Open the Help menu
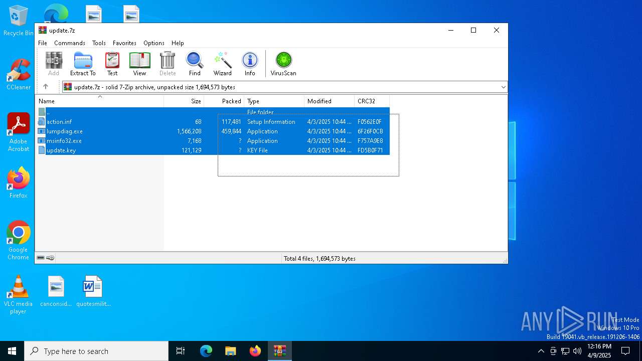This screenshot has width=642, height=361. coord(178,43)
